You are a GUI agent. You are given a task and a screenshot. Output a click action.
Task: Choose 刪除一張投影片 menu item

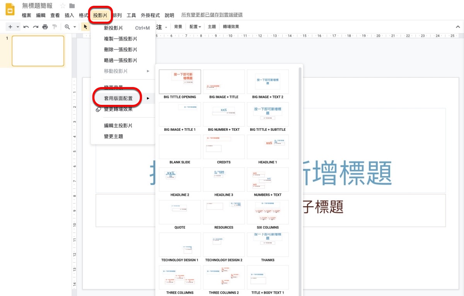(123, 50)
